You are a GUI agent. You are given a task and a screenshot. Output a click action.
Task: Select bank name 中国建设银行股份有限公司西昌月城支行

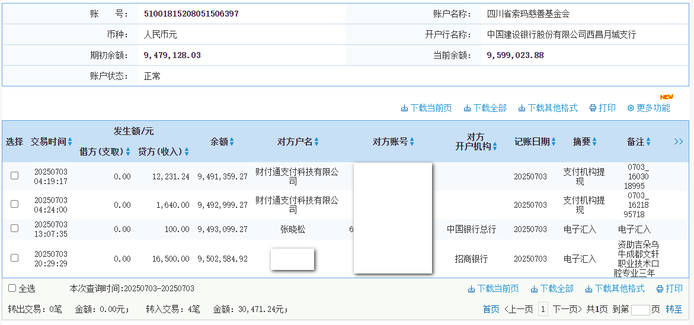pos(561,34)
